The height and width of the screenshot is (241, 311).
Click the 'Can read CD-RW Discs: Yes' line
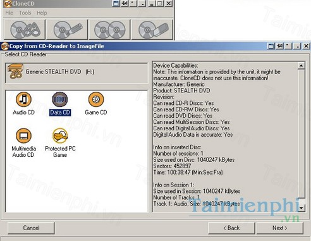(x=186, y=109)
